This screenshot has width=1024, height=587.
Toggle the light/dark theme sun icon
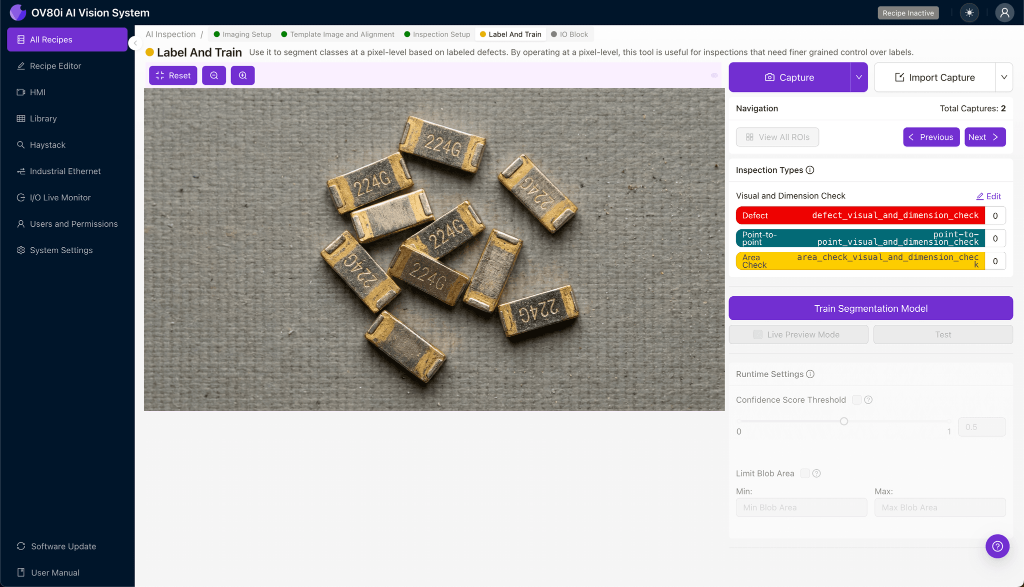(969, 13)
